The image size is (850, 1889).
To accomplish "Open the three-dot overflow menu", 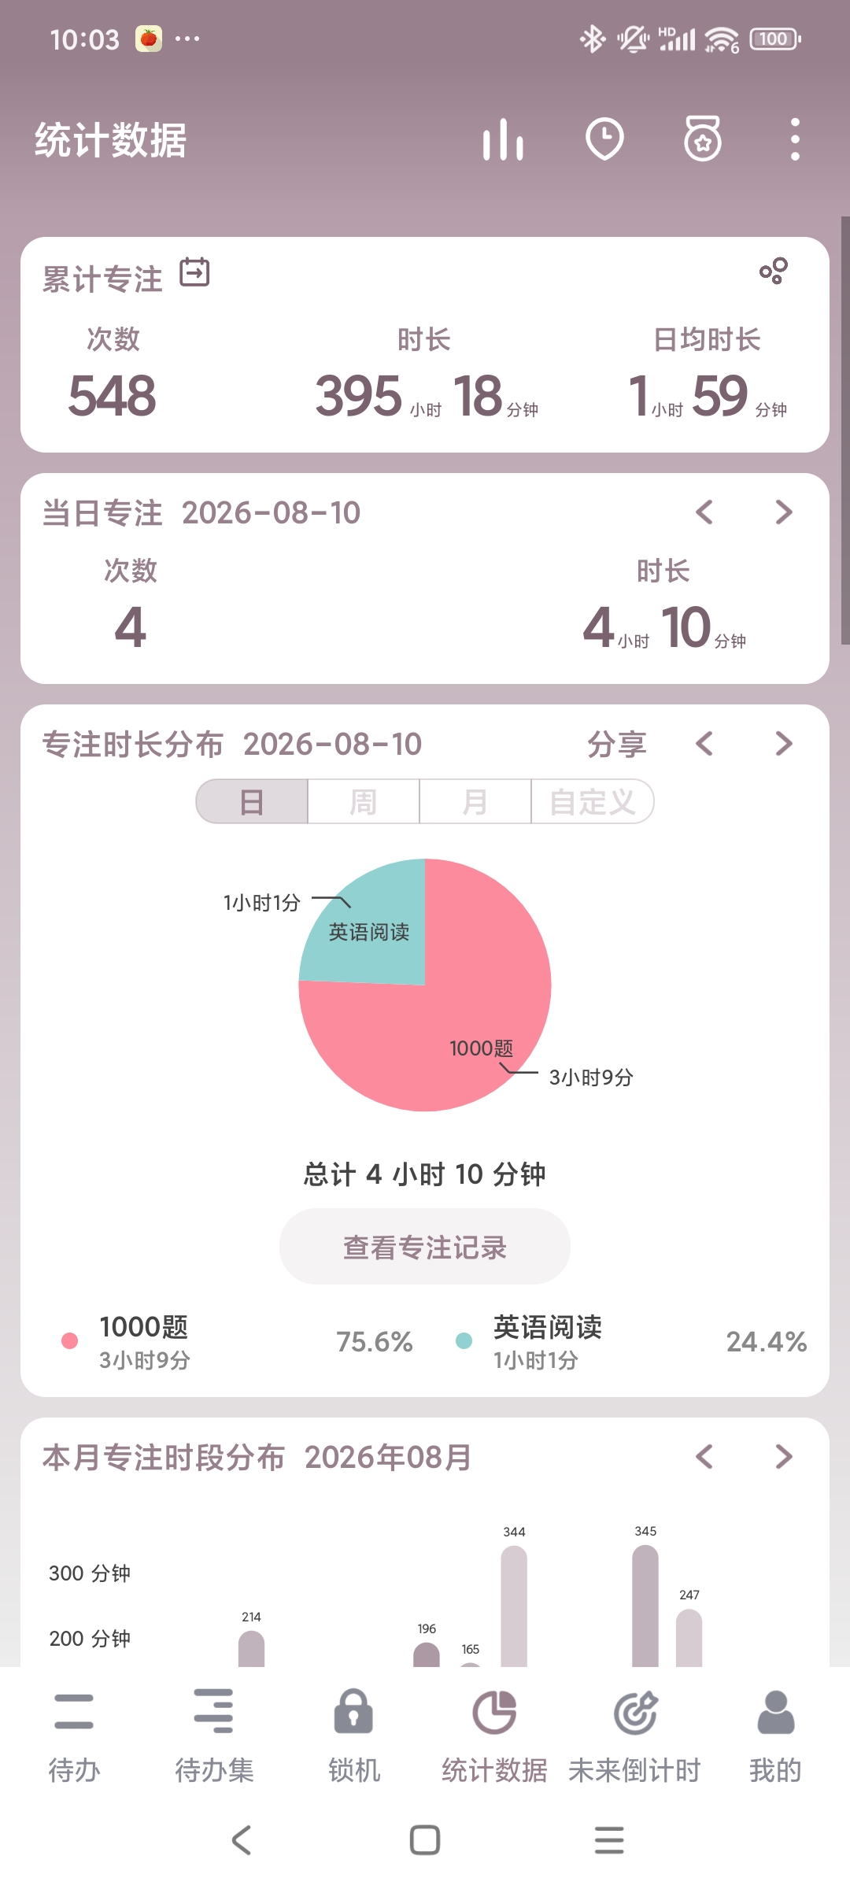I will pos(795,140).
